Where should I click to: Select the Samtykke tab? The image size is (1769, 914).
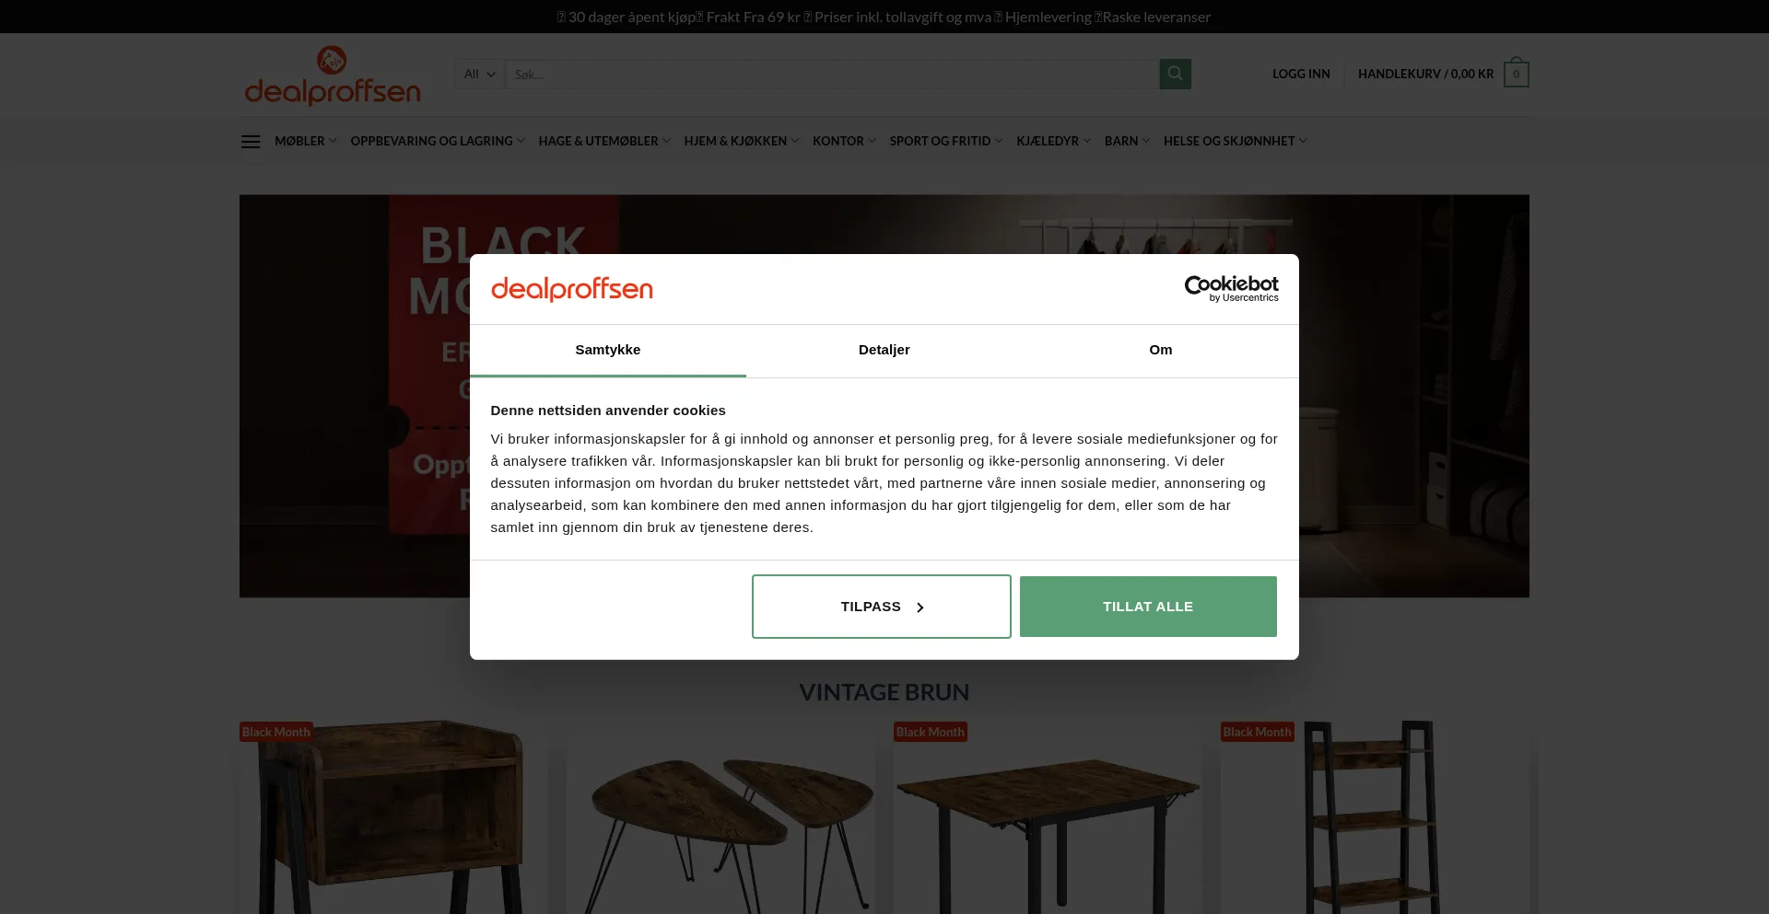coord(608,350)
